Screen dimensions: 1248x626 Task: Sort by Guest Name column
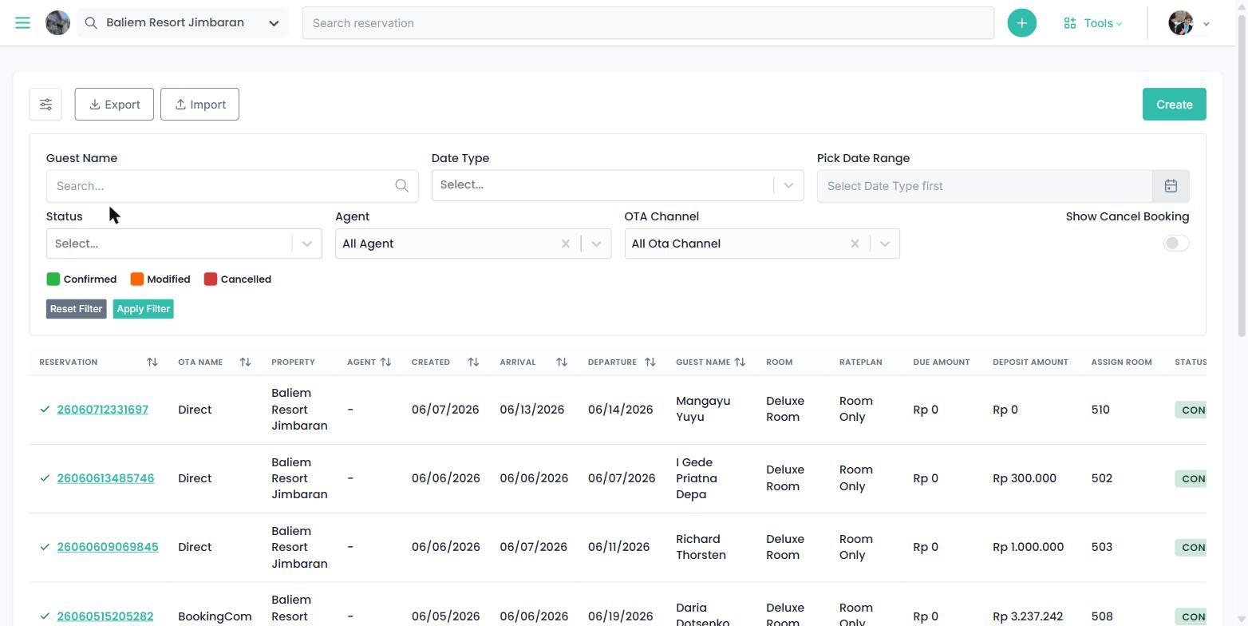click(x=740, y=363)
